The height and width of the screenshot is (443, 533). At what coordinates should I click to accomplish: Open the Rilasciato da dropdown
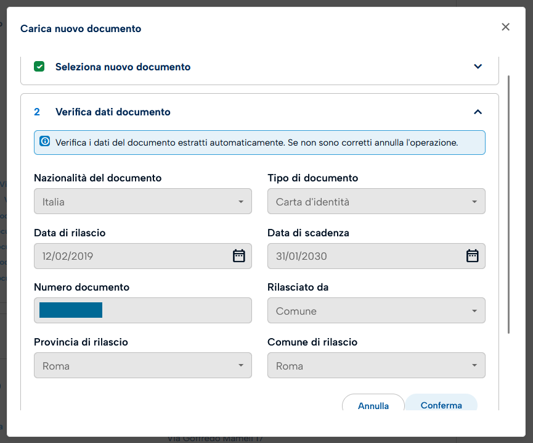376,311
